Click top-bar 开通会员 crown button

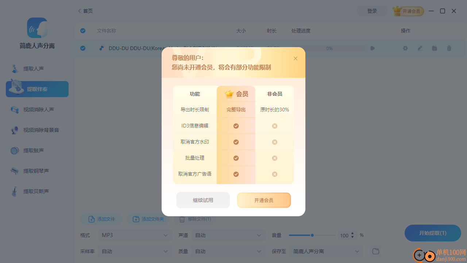[x=408, y=11]
